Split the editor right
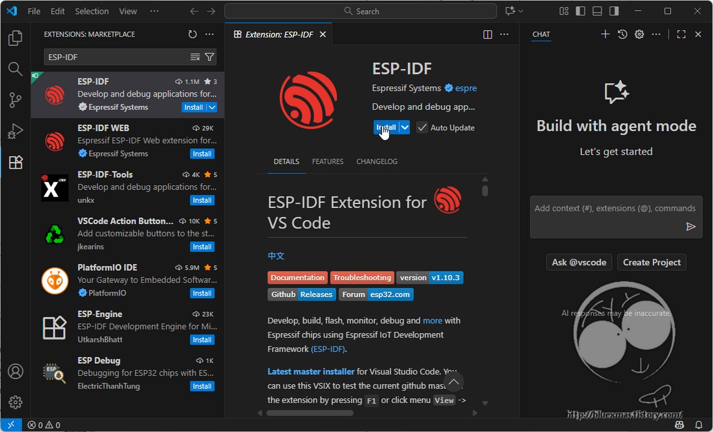713x432 pixels. pos(488,34)
